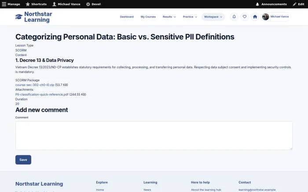Focus the Comment text area

[x=154, y=135]
